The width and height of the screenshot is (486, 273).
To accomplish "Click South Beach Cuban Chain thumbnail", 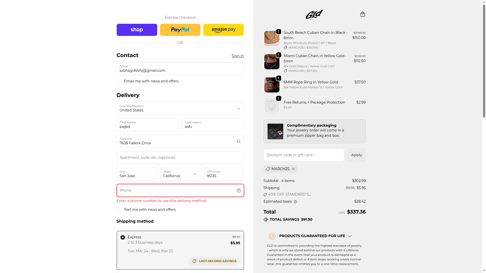I will click(272, 38).
